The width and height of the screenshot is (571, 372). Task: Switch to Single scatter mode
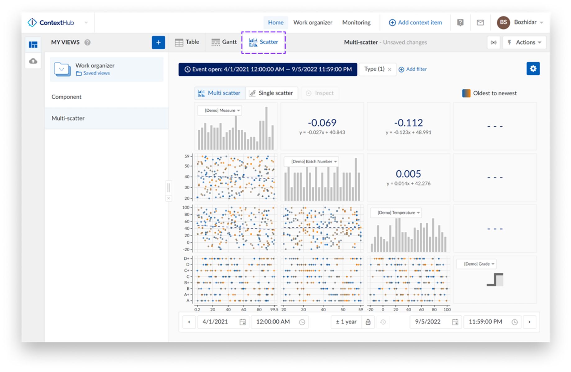click(272, 93)
